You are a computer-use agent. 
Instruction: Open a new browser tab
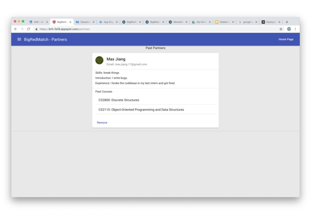point(287,22)
